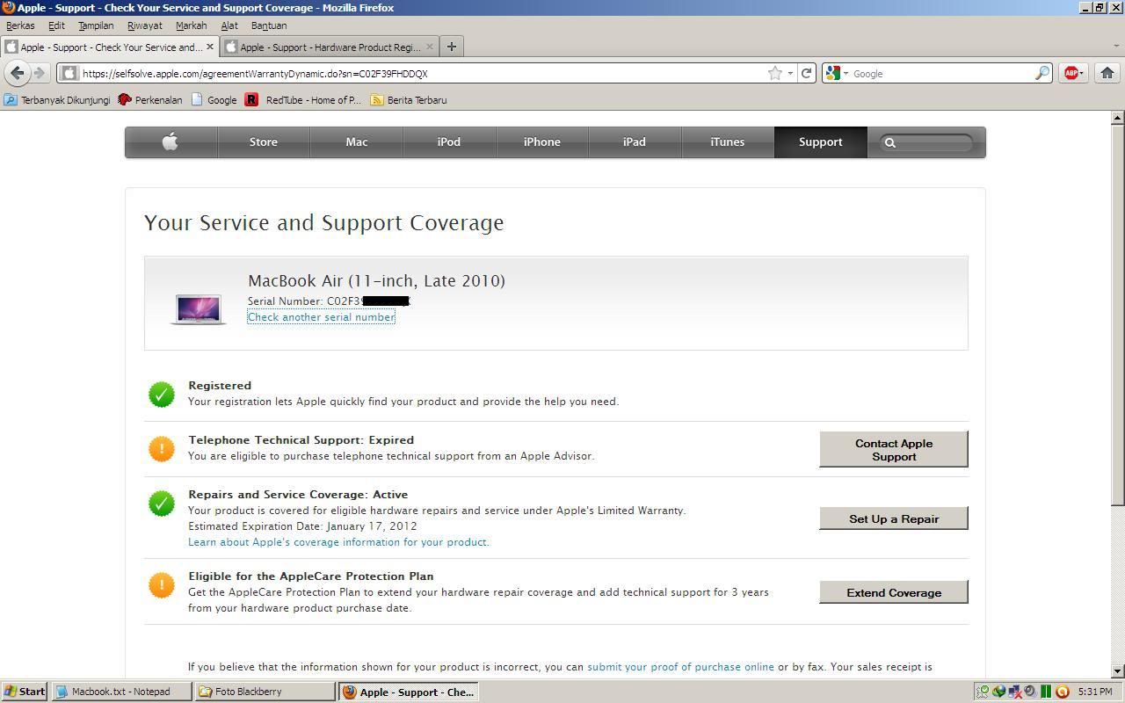The height and width of the screenshot is (703, 1125).
Task: Bookmark this page with the star icon
Action: coord(774,74)
